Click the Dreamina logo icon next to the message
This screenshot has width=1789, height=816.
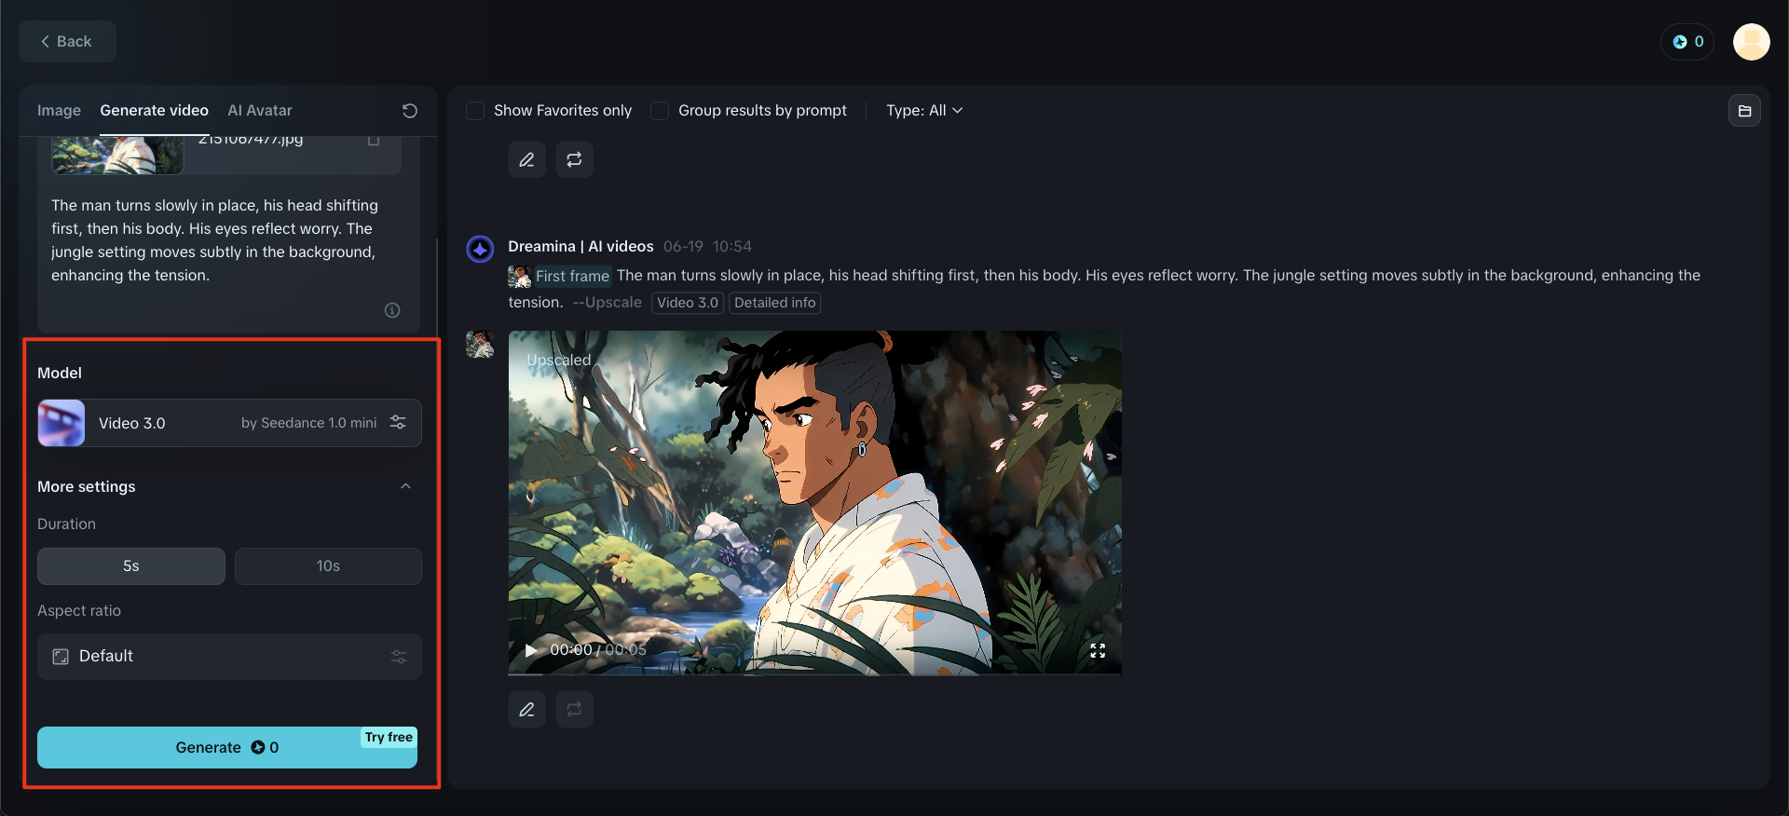pos(480,250)
